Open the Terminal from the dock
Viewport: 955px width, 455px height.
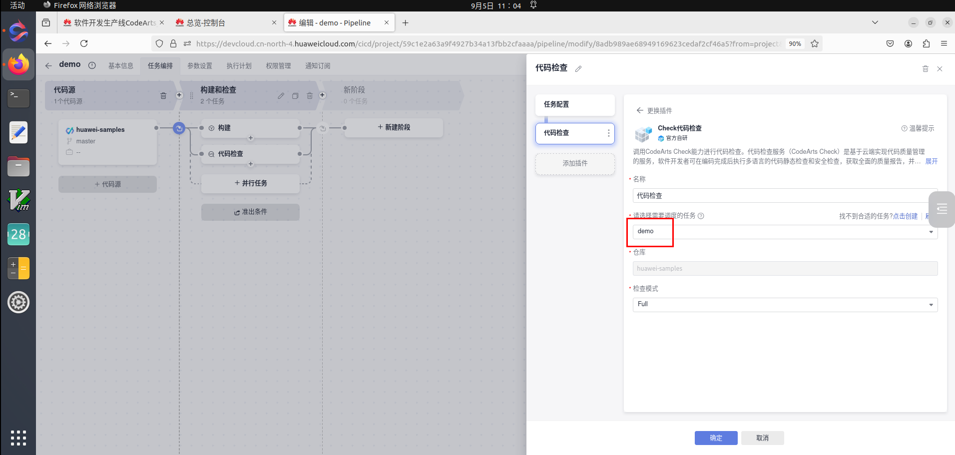pos(18,98)
